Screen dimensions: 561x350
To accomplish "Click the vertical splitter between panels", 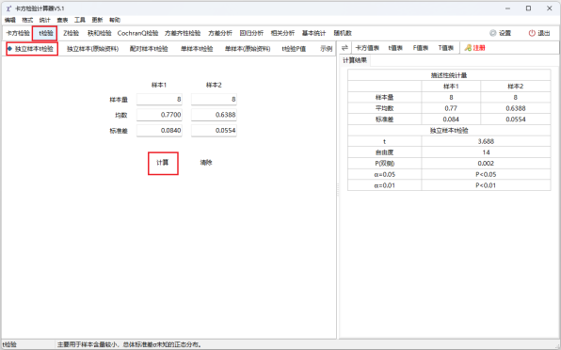I will point(337,189).
